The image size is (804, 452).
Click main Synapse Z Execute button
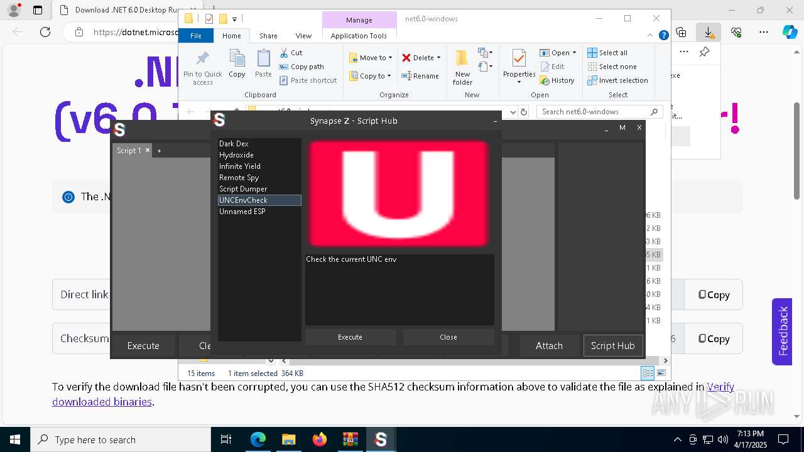point(143,346)
